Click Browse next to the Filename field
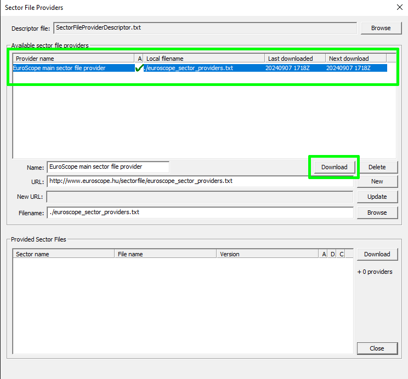Viewport: 408px width, 379px height. point(377,213)
